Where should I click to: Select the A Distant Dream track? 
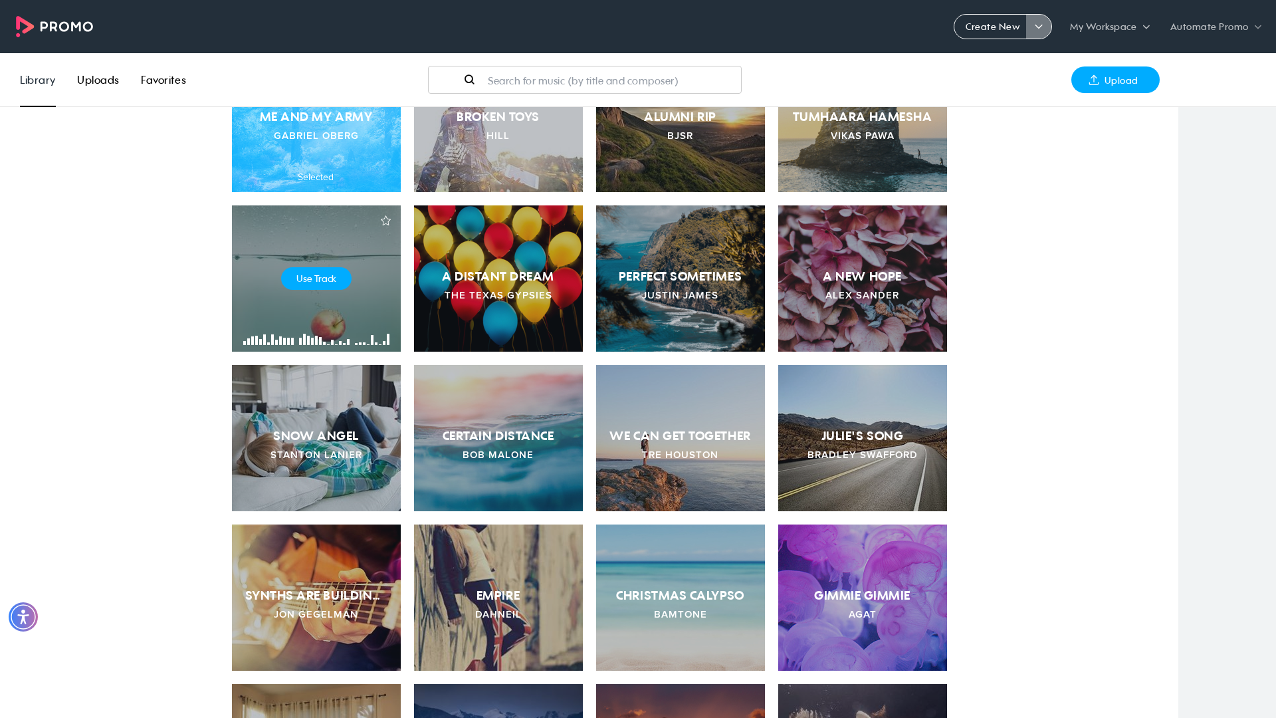498,279
